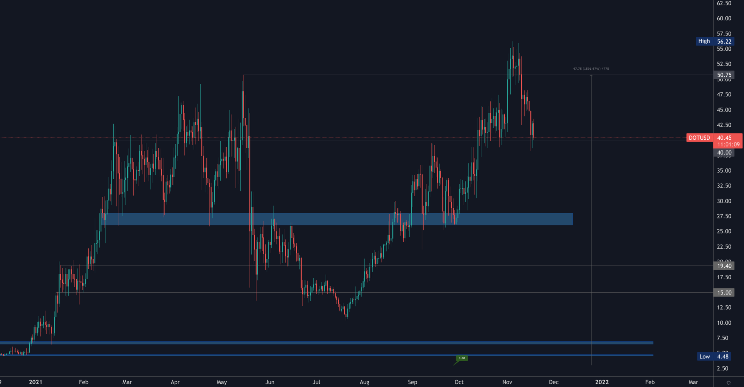This screenshot has height=387, width=744.
Task: Click the High 56.22 label
Action: pos(704,41)
